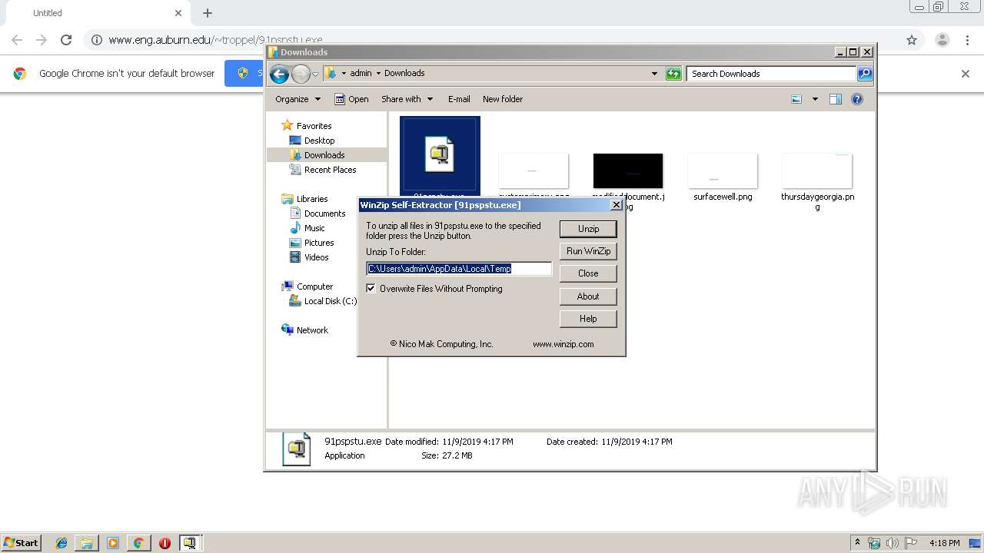984x553 pixels.
Task: Expand the address bar history dropdown
Action: point(654,74)
